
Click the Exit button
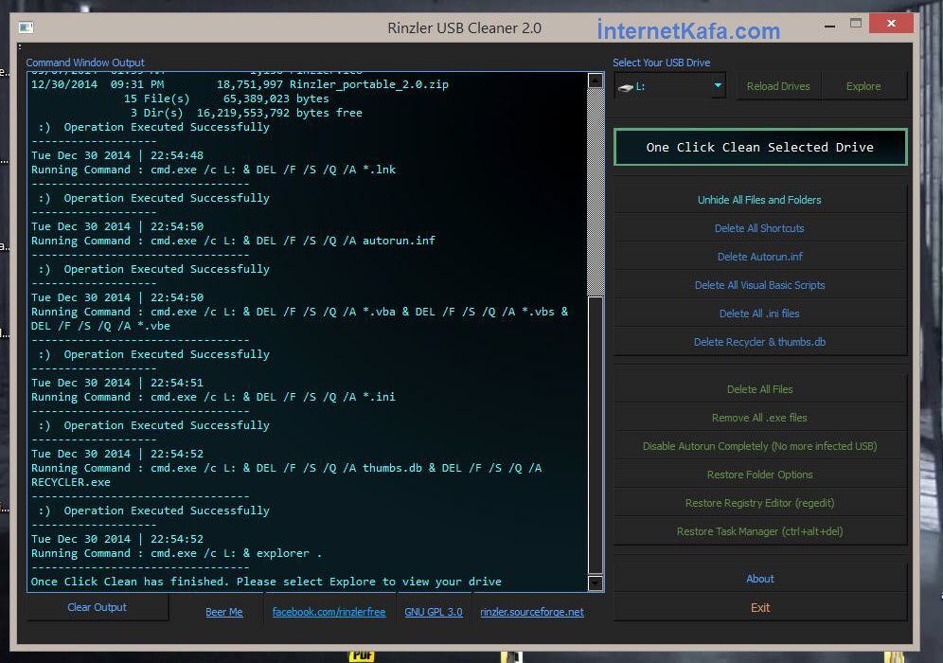tap(759, 608)
